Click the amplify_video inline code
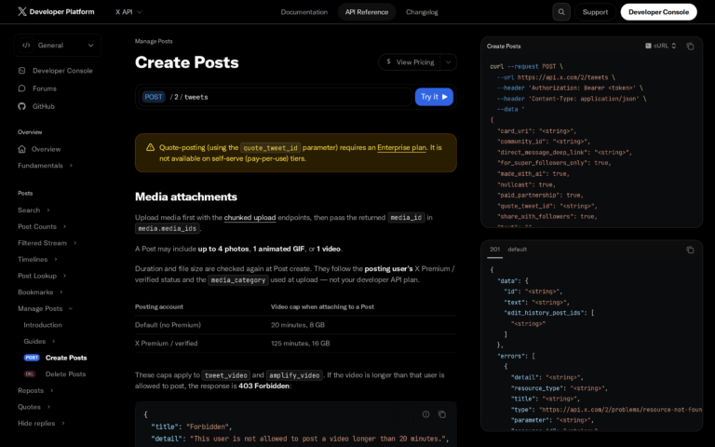 pyautogui.click(x=294, y=375)
